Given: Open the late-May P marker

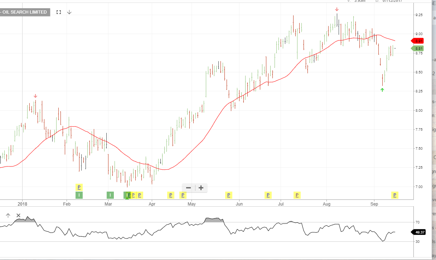Looking at the screenshot, I should (x=228, y=195).
